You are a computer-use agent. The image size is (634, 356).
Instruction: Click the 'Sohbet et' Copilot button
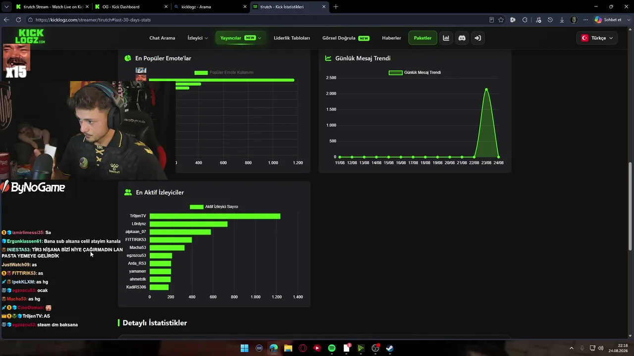(608, 20)
